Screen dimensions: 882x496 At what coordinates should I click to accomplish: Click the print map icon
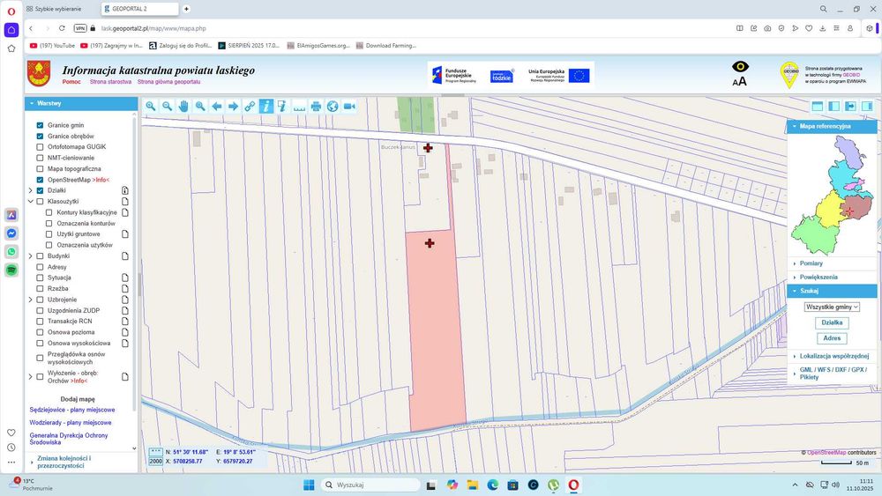(x=316, y=107)
